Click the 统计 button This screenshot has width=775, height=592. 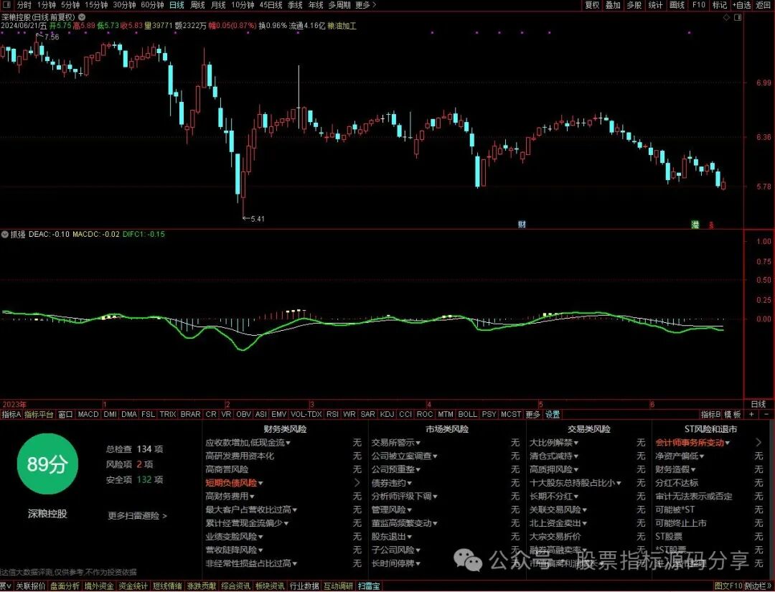(655, 5)
